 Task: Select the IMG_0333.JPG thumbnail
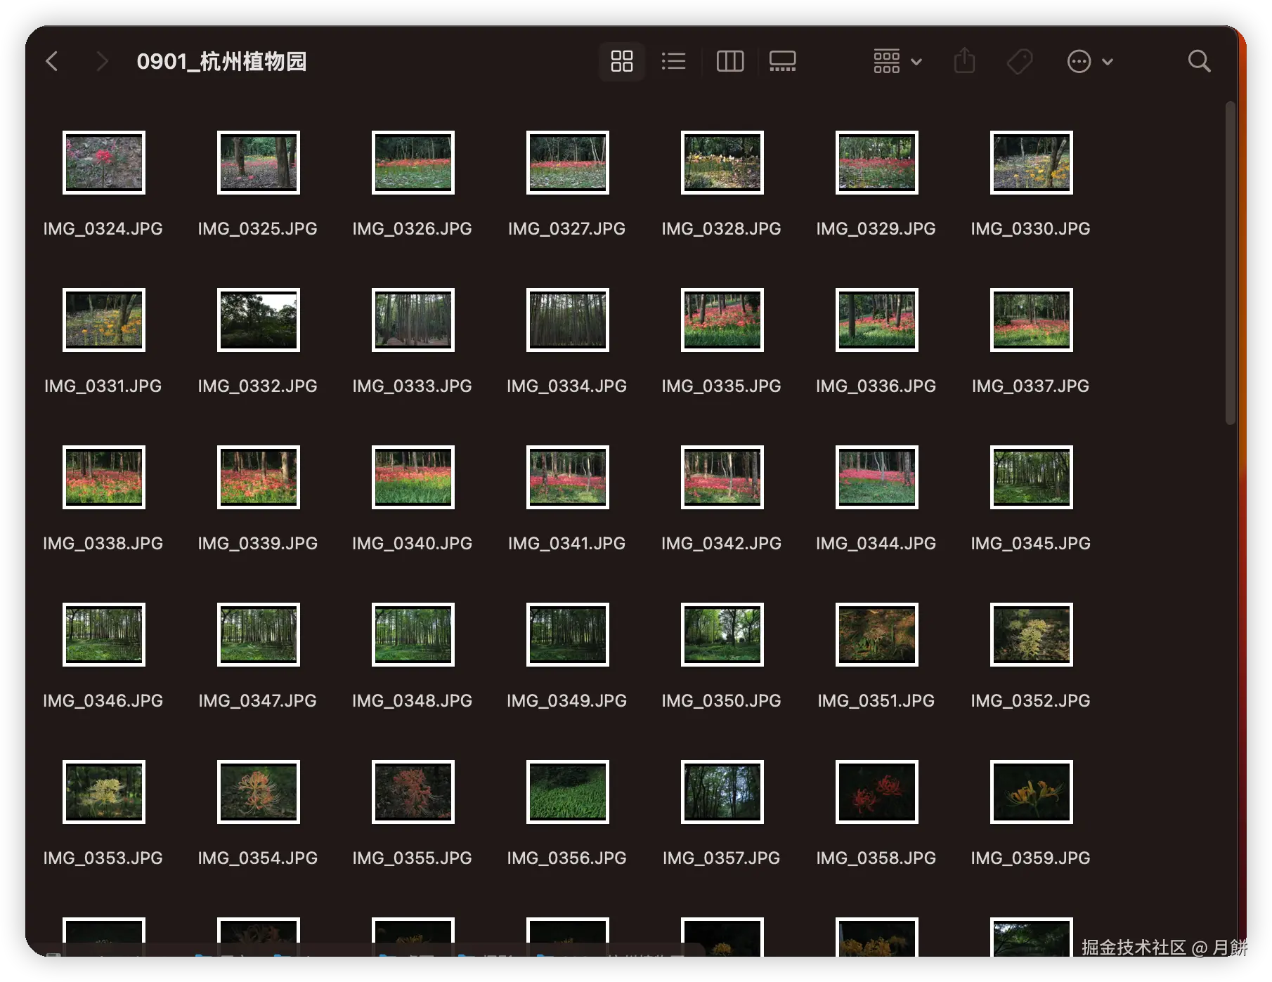click(413, 320)
